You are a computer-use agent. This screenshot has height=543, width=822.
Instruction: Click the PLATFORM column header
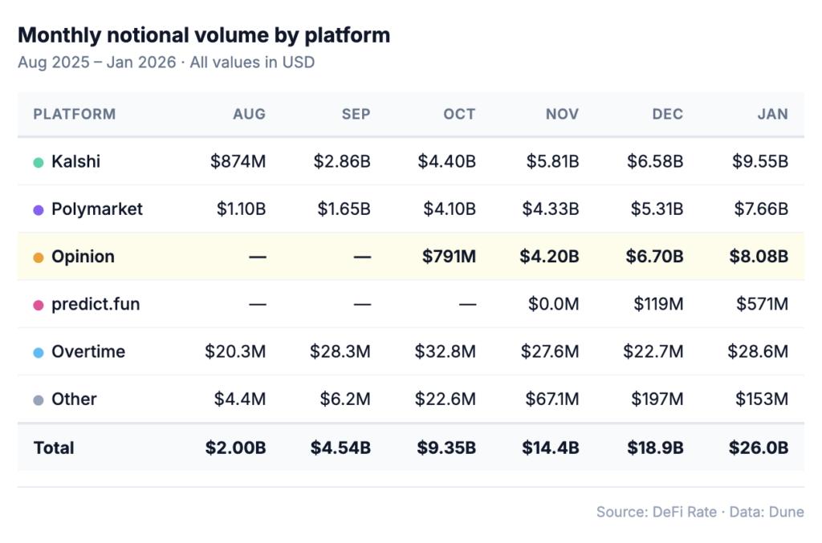(x=75, y=114)
